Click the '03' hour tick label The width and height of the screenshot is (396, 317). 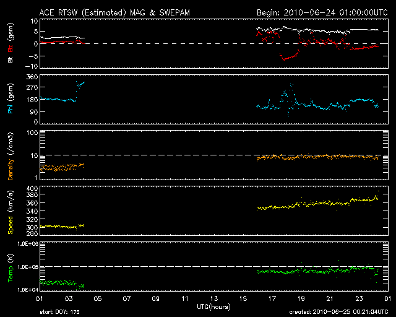click(69, 299)
